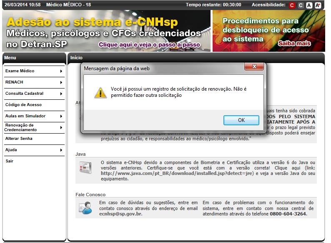Open Exame Médico menu item

34,71
